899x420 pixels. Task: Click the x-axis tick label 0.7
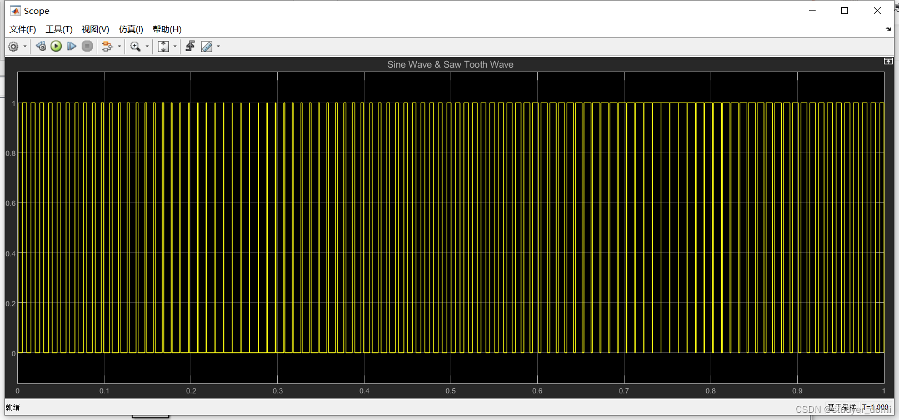point(624,391)
